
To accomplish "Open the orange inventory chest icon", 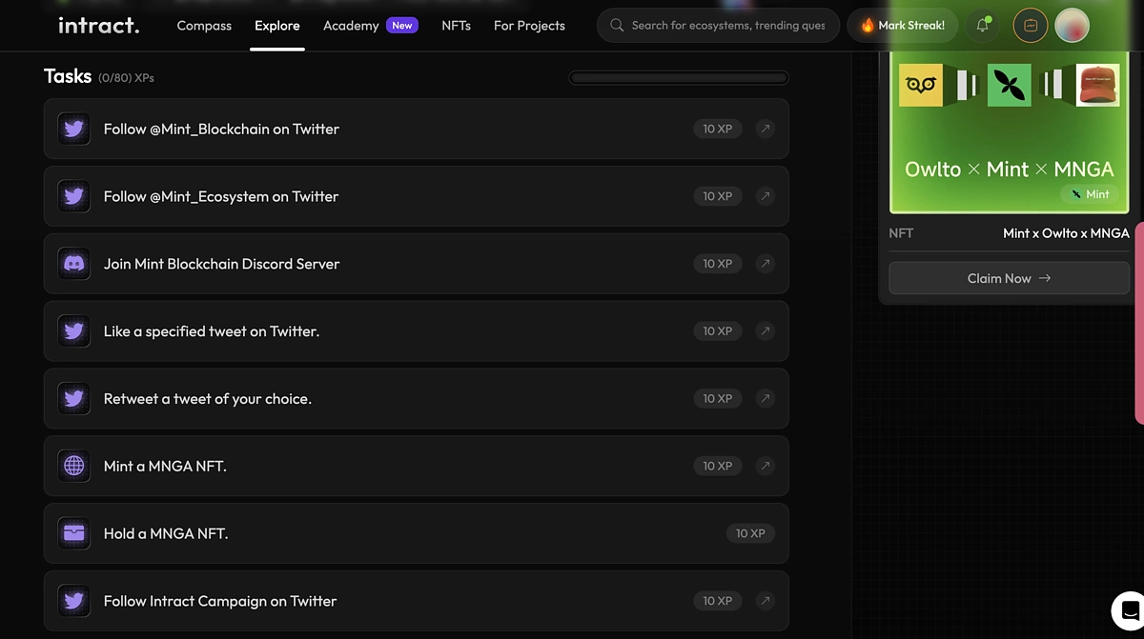I will (x=1031, y=26).
